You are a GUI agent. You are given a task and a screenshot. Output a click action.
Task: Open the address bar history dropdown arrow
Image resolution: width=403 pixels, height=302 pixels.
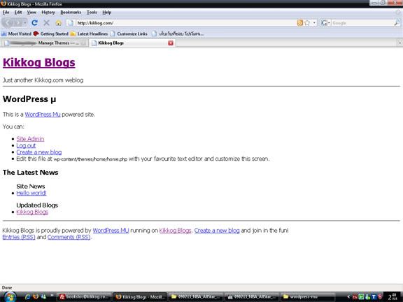(314, 23)
